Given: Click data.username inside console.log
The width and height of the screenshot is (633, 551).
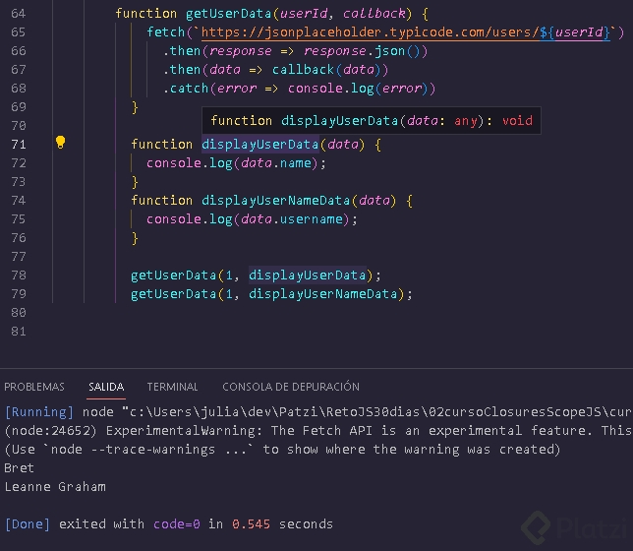Looking at the screenshot, I should click(x=292, y=219).
